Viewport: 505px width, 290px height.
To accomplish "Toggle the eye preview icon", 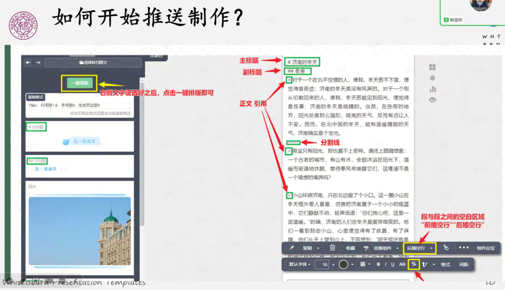I will (432, 100).
